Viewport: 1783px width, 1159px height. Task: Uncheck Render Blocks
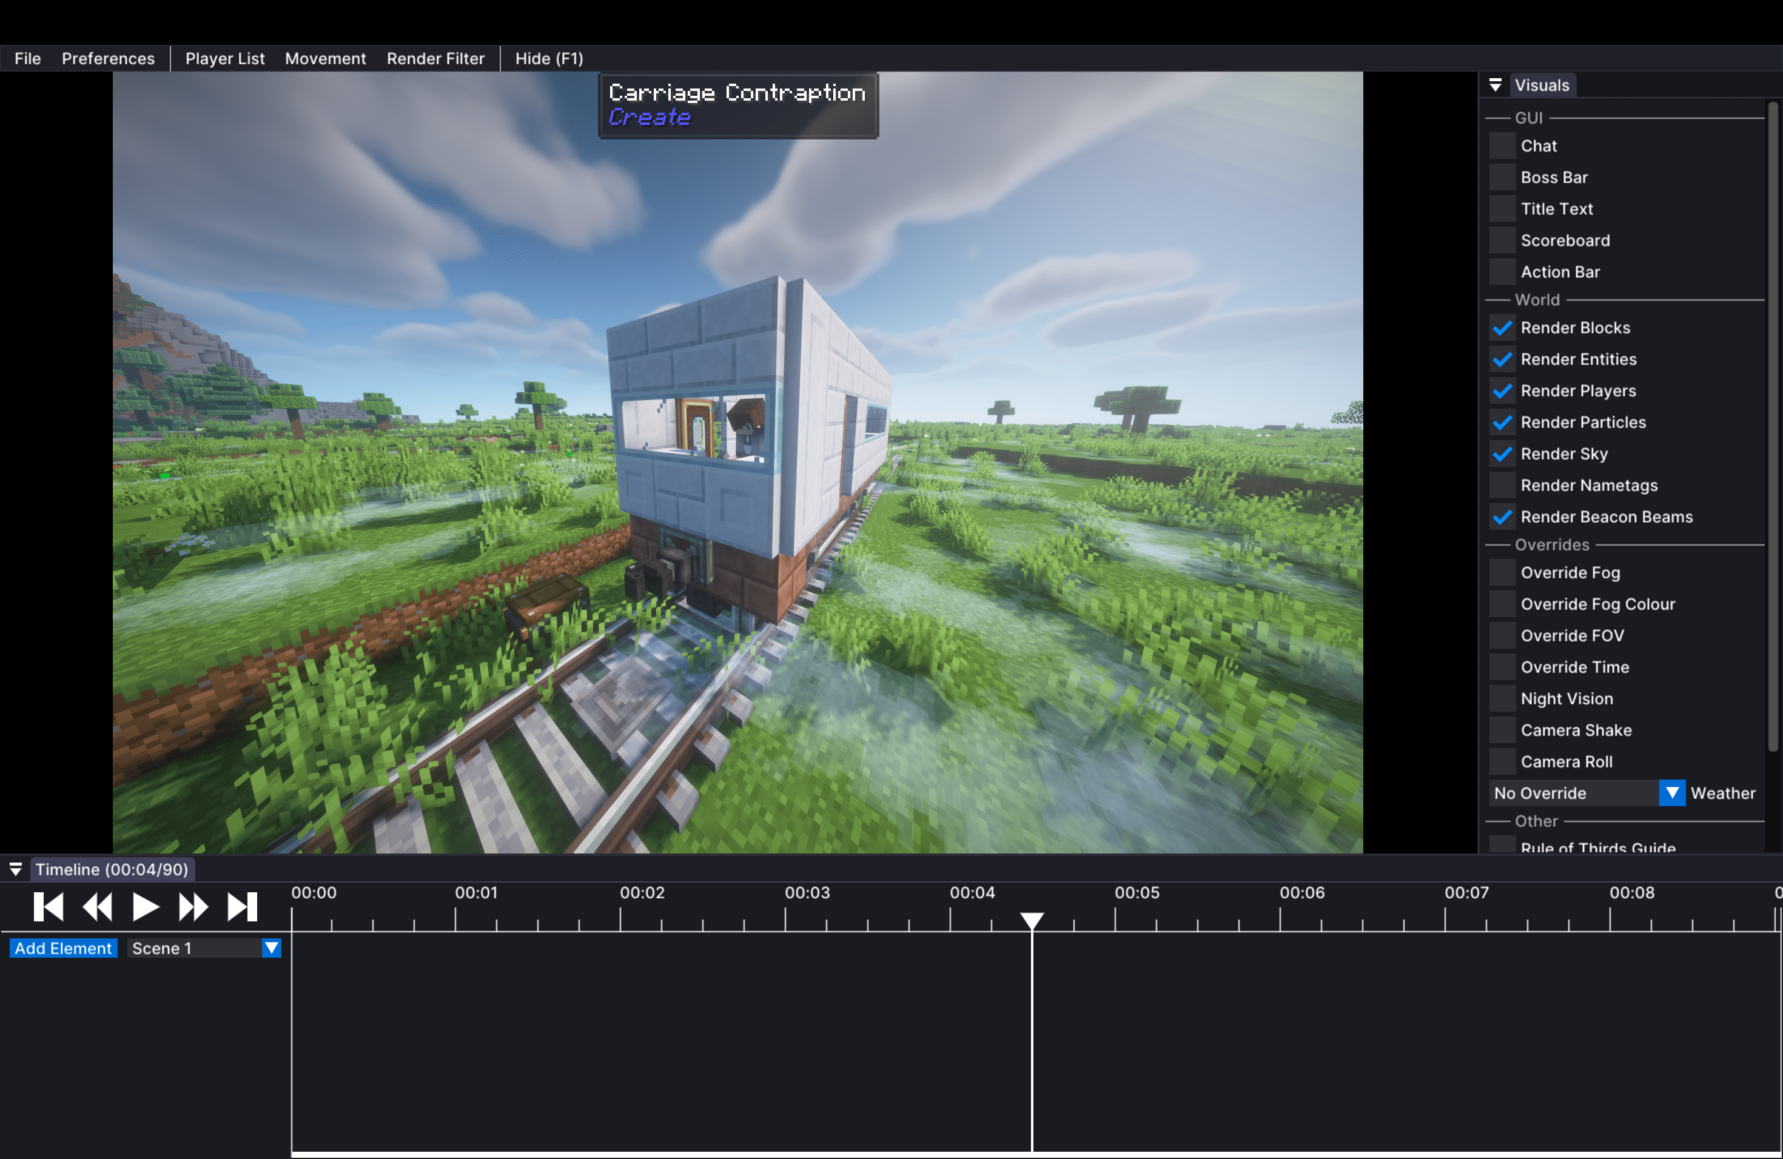(x=1502, y=328)
